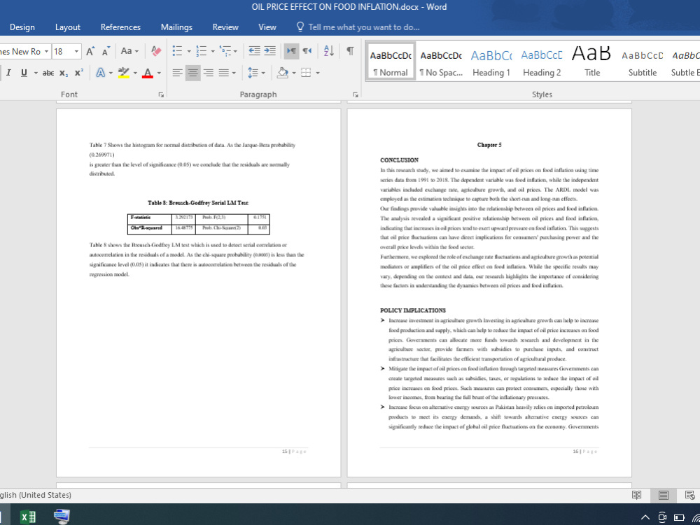Apply text effects with the outlined A
Image resolution: width=700 pixels, height=525 pixels.
point(101,73)
